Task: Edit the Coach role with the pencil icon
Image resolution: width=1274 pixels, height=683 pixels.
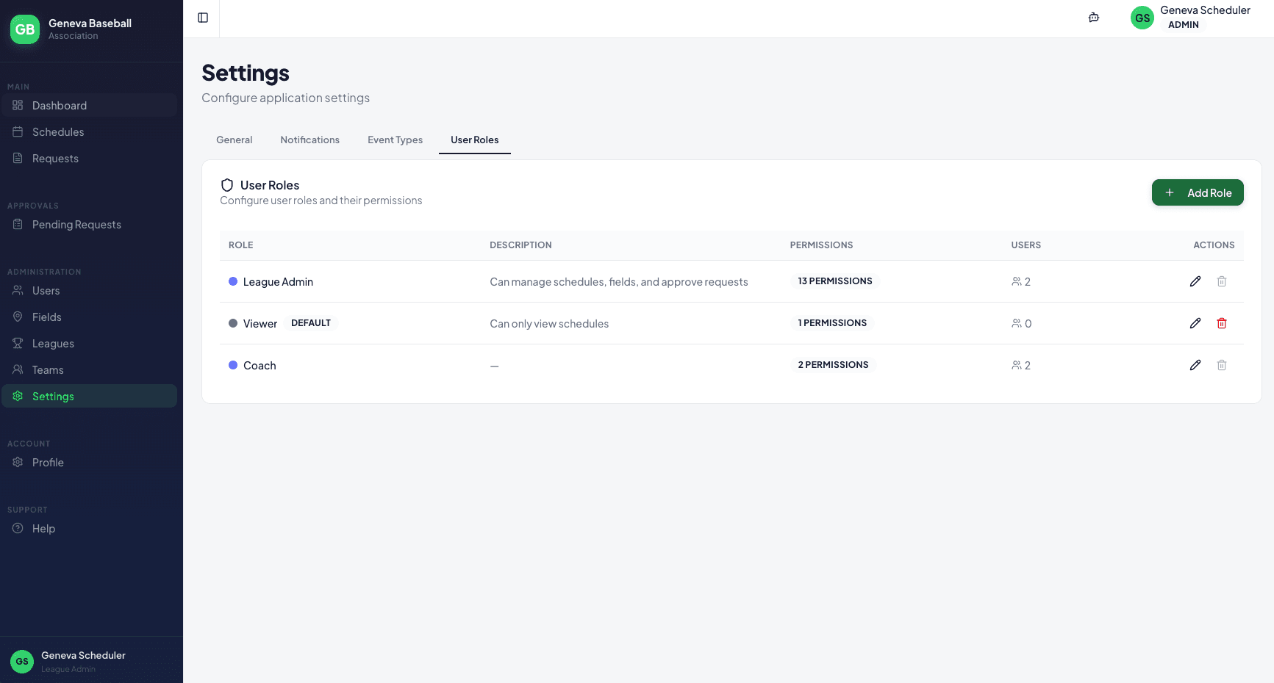Action: pos(1195,364)
